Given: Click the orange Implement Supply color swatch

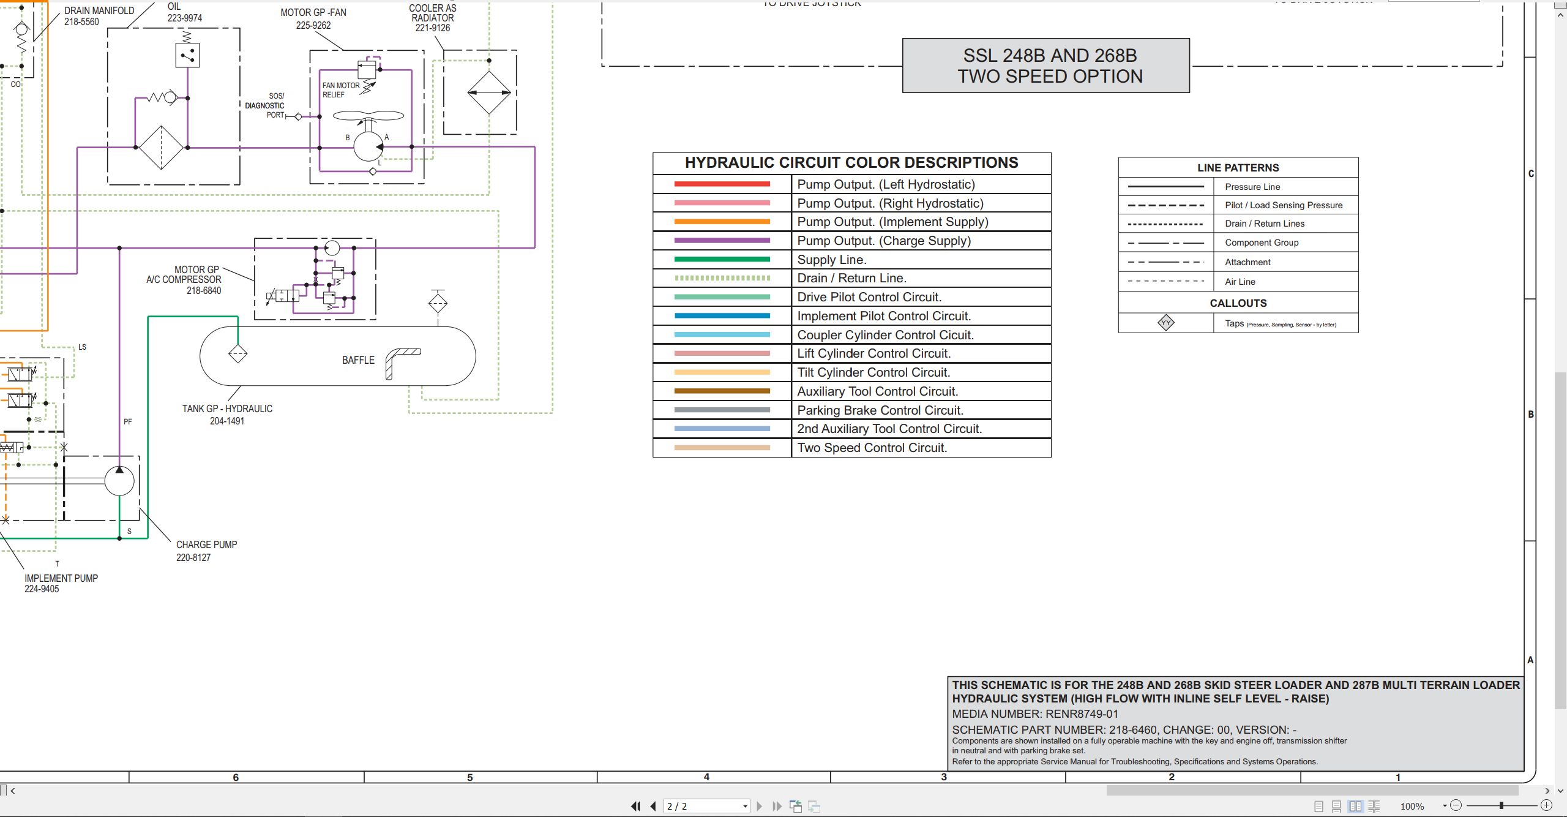Looking at the screenshot, I should click(x=722, y=222).
